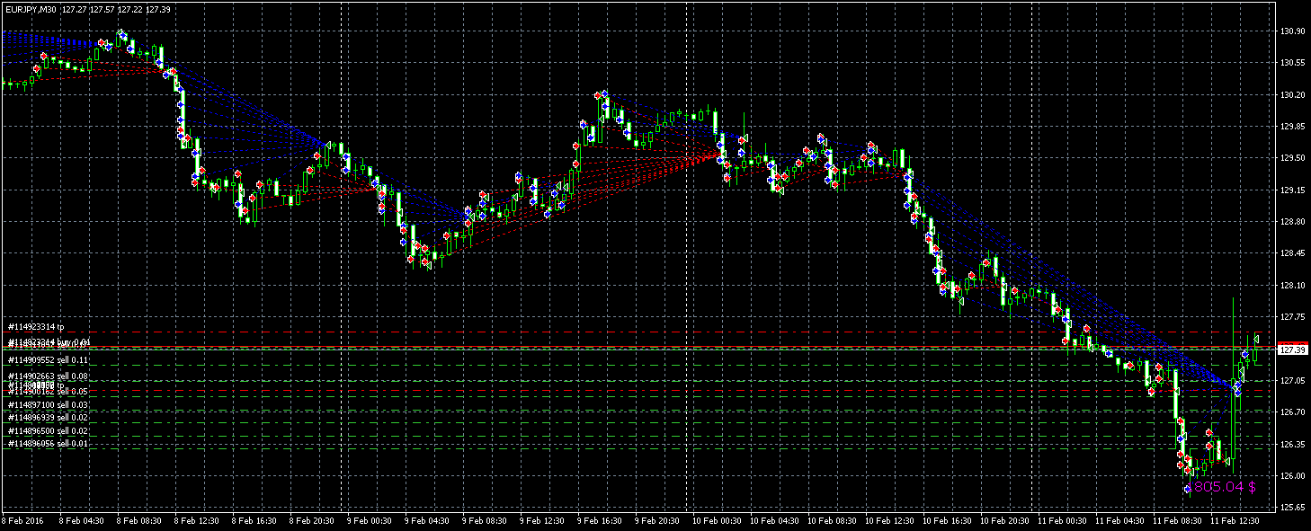Click the 129.85 price scale label

tap(1293, 127)
